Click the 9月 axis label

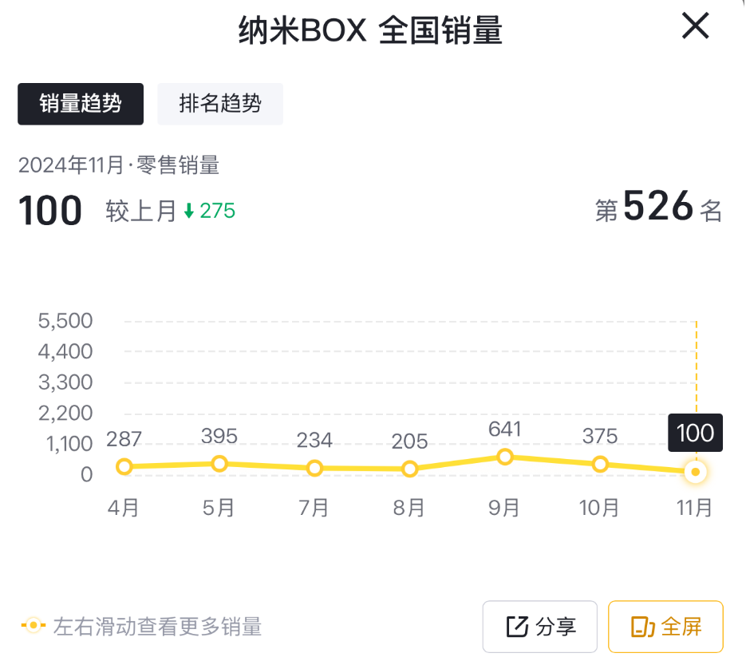click(x=504, y=508)
